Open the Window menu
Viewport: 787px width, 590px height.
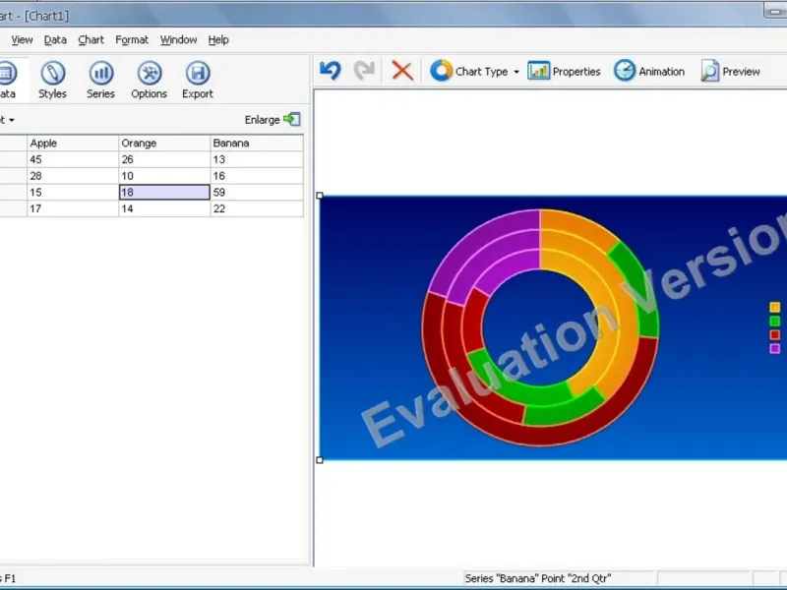click(179, 39)
